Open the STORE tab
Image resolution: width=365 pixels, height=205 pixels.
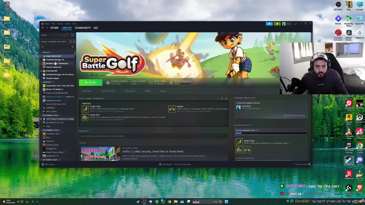[54, 28]
